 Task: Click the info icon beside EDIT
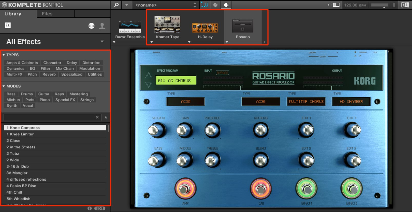(x=90, y=208)
